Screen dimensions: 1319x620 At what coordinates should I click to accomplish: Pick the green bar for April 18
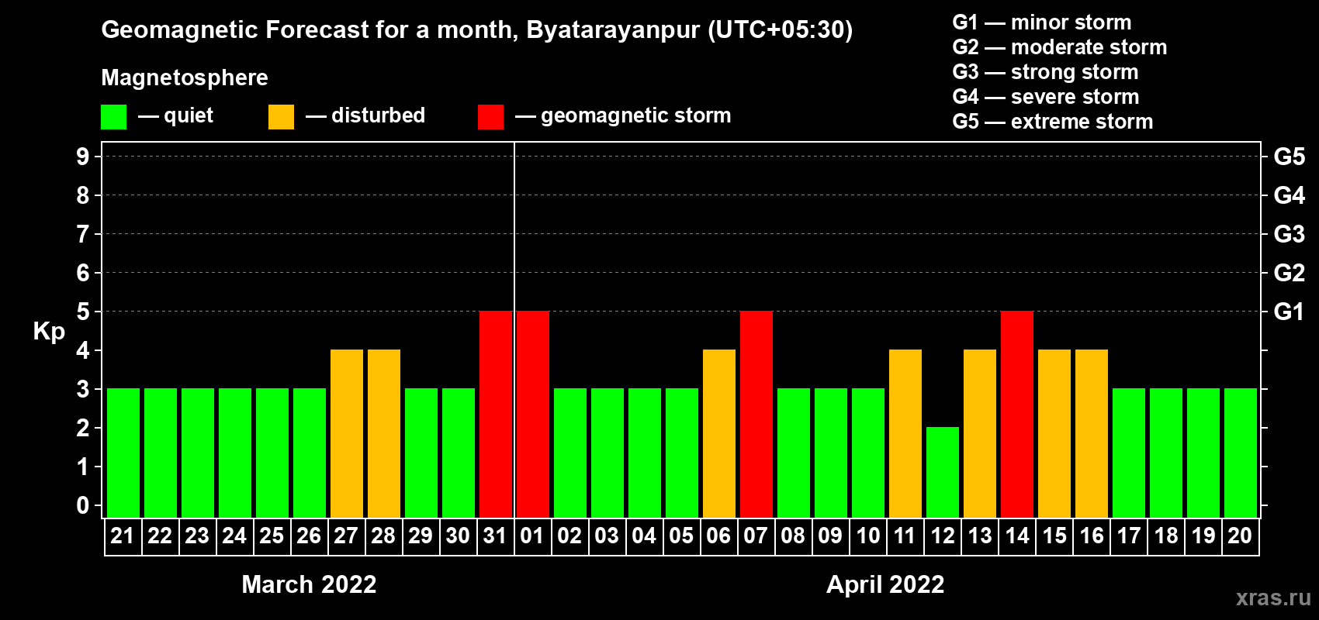tap(1166, 453)
